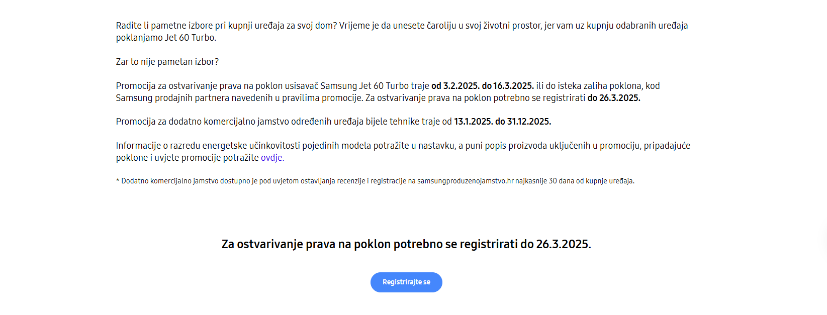Screen dimensions: 827x315
Task: Select the bold registration deadline heading
Action: 406,245
